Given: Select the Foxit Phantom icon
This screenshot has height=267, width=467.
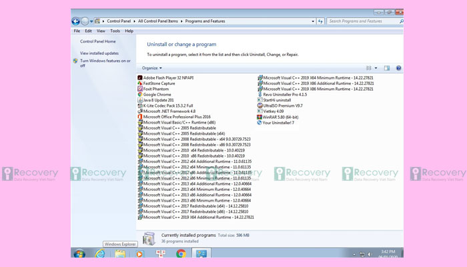Looking at the screenshot, I should [140, 89].
